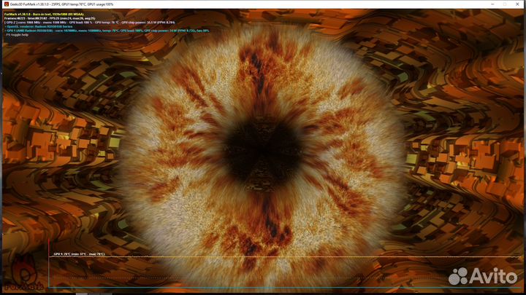Click the yellow temperature graph line

(x=292, y=257)
